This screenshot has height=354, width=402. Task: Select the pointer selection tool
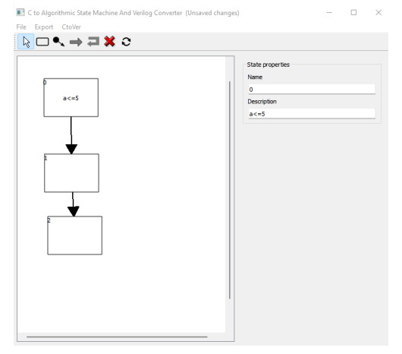(x=26, y=42)
